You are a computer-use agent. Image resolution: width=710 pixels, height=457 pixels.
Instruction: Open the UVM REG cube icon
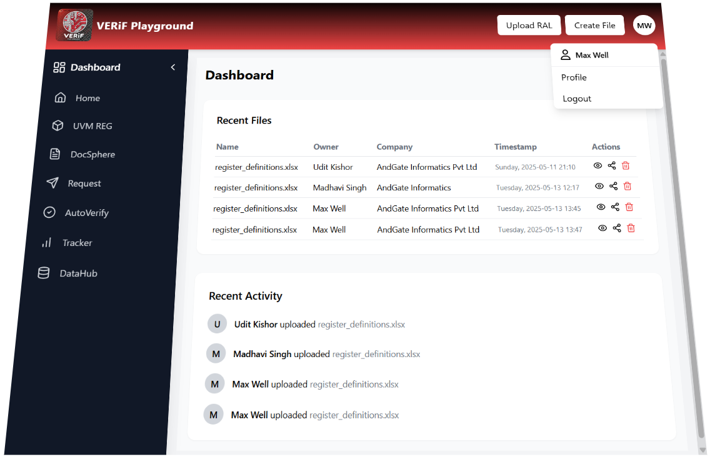(57, 126)
